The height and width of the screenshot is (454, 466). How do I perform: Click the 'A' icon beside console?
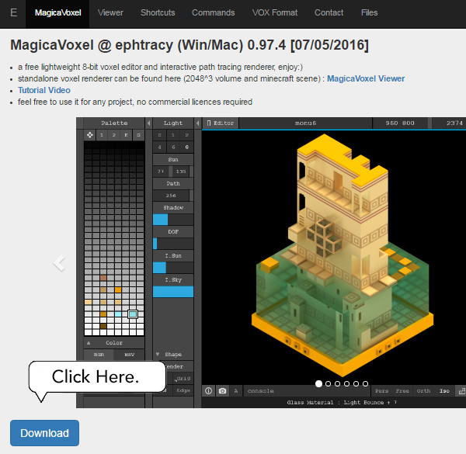[x=236, y=391]
